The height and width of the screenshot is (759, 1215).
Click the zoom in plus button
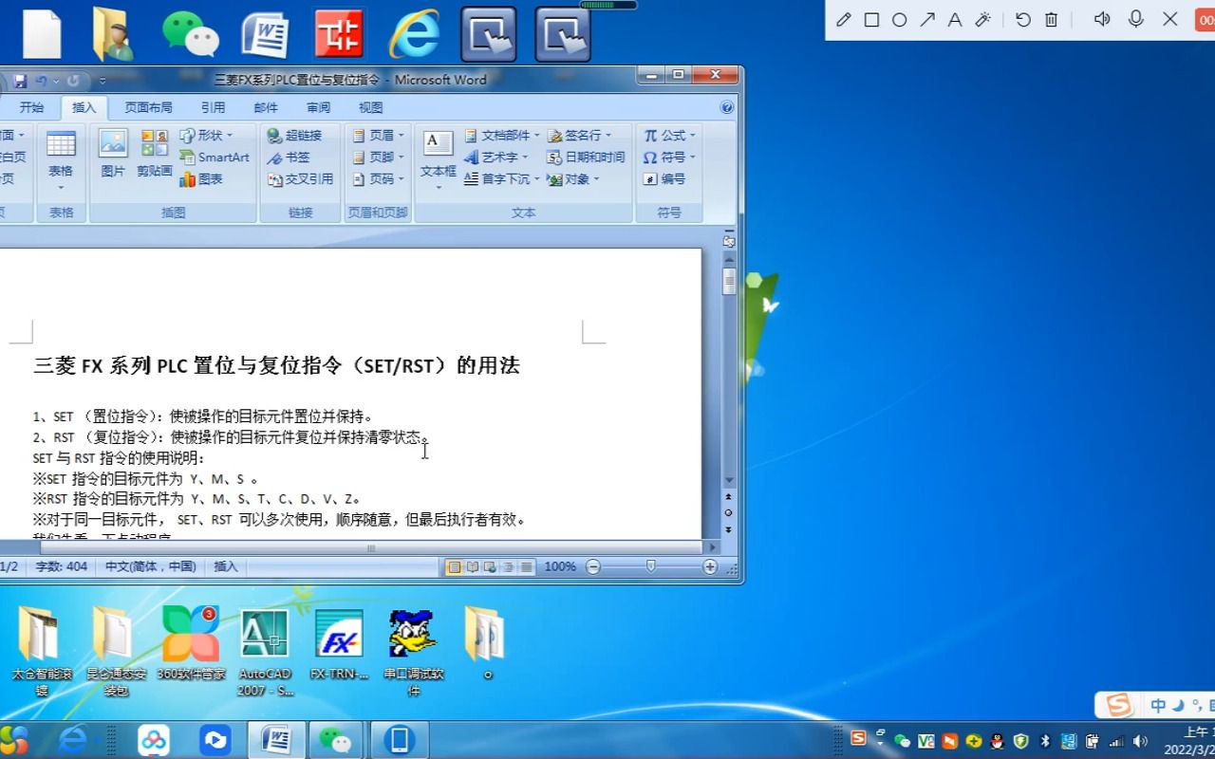710,566
